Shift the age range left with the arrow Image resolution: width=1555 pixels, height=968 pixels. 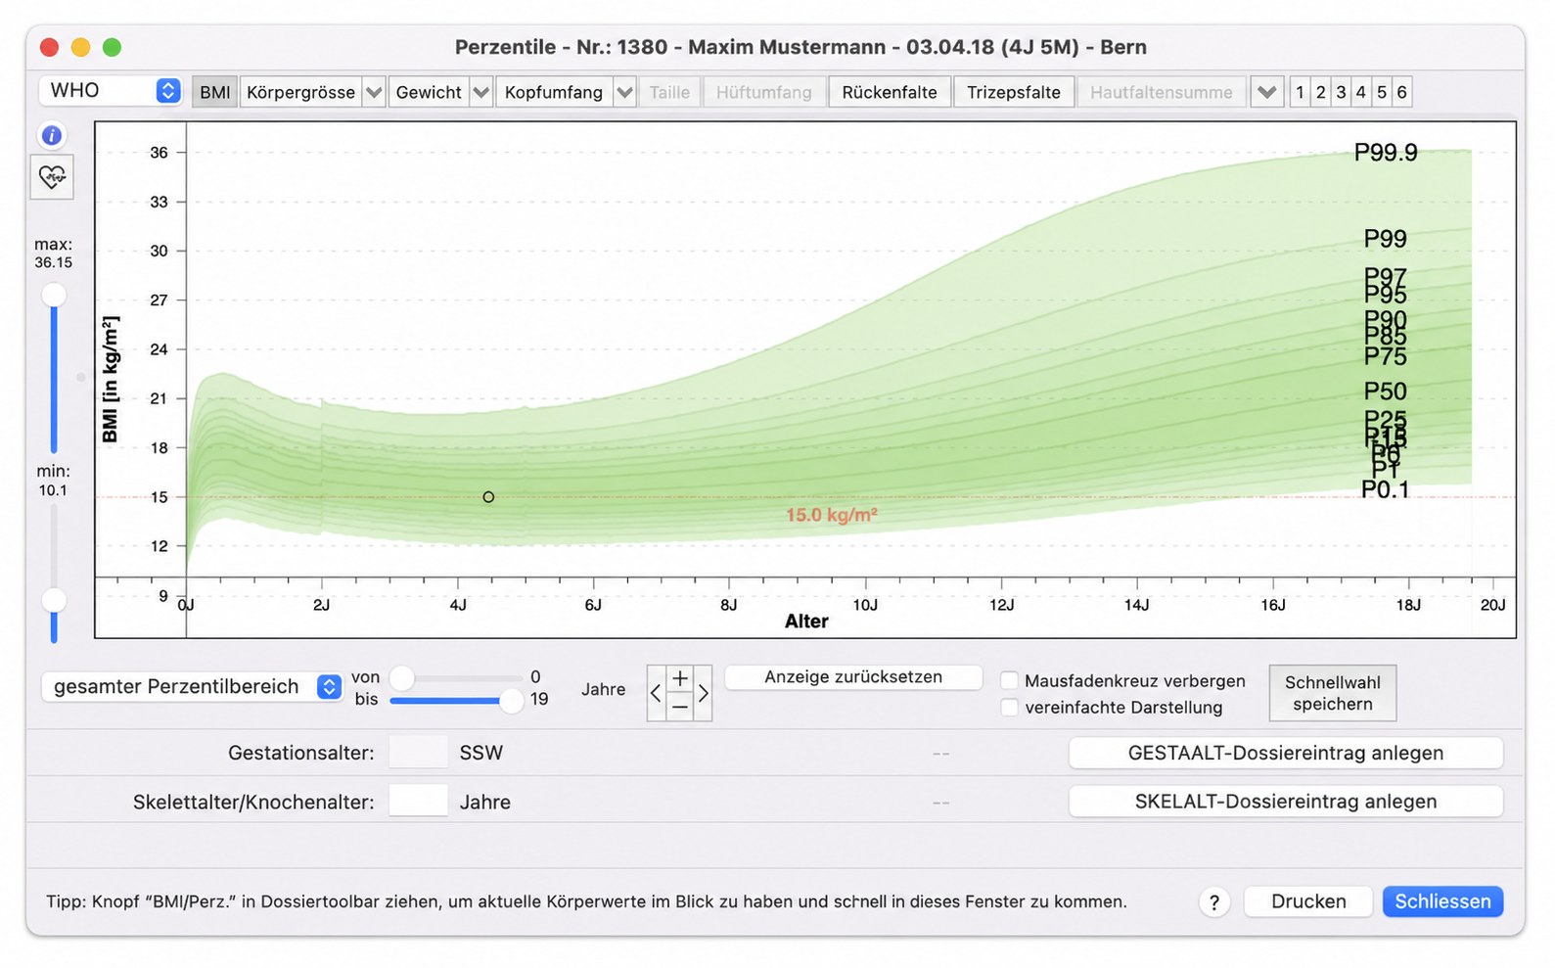click(x=656, y=693)
